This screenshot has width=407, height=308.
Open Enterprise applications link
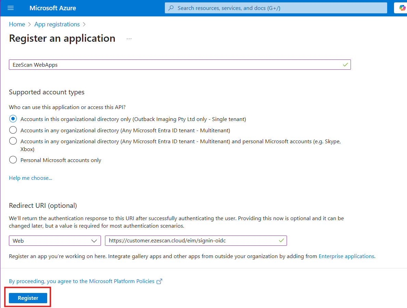coord(346,256)
